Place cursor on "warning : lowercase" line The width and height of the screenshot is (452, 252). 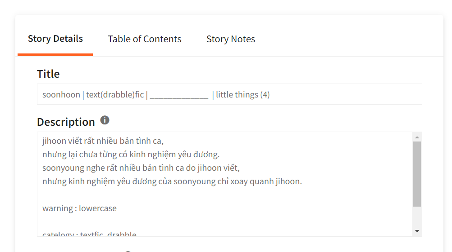(x=79, y=208)
